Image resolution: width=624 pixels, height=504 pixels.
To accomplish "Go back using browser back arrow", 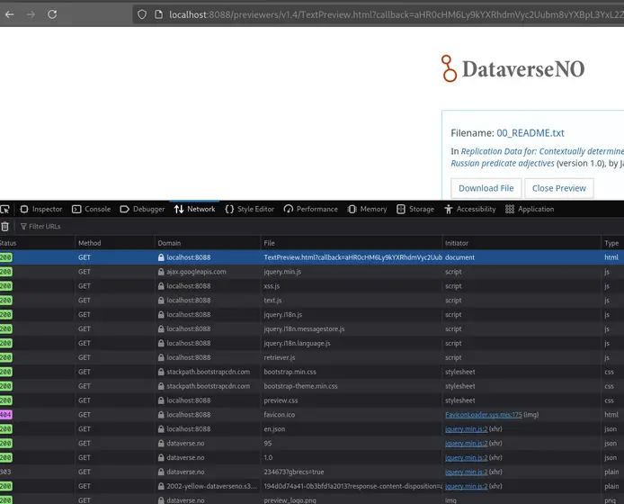I will 8,14.
